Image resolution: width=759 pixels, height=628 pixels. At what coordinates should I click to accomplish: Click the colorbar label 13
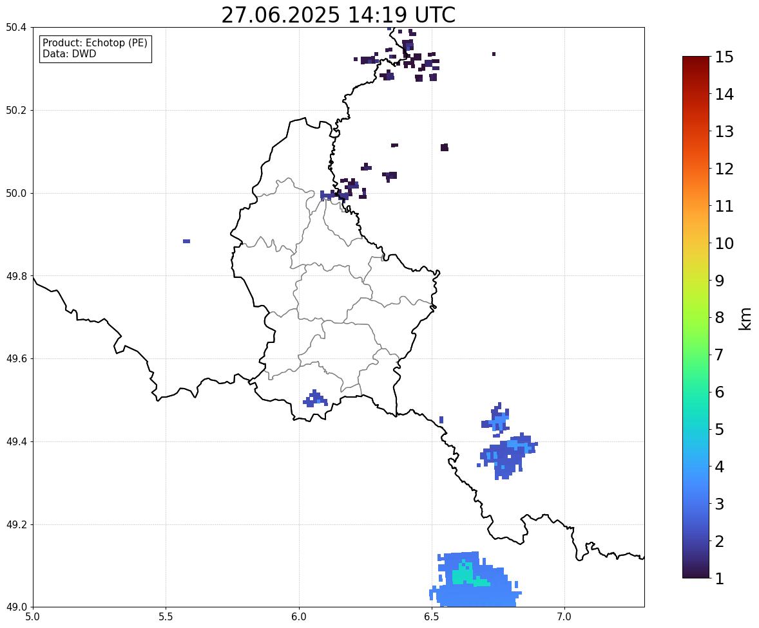[724, 131]
